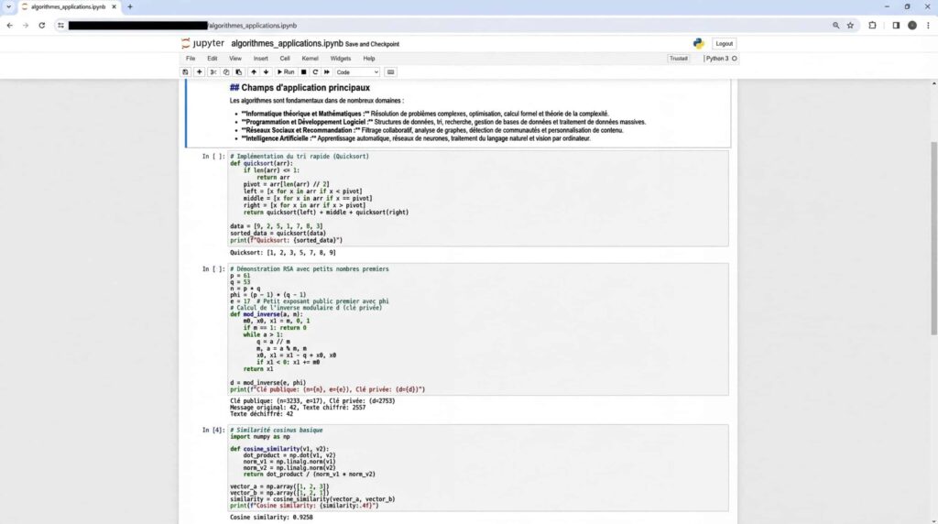Viewport: 938px width, 524px height.
Task: Interrupt the kernel with stop icon
Action: point(304,72)
